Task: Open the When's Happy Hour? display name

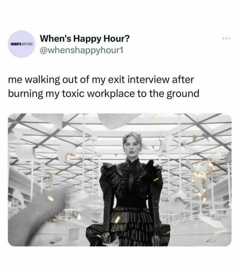Action: (85, 39)
